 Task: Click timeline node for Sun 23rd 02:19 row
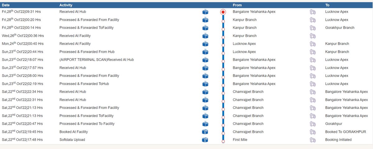click(223, 85)
